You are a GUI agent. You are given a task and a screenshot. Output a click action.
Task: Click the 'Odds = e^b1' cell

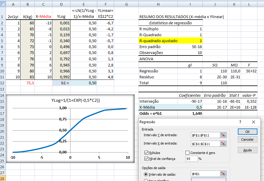point(158,113)
